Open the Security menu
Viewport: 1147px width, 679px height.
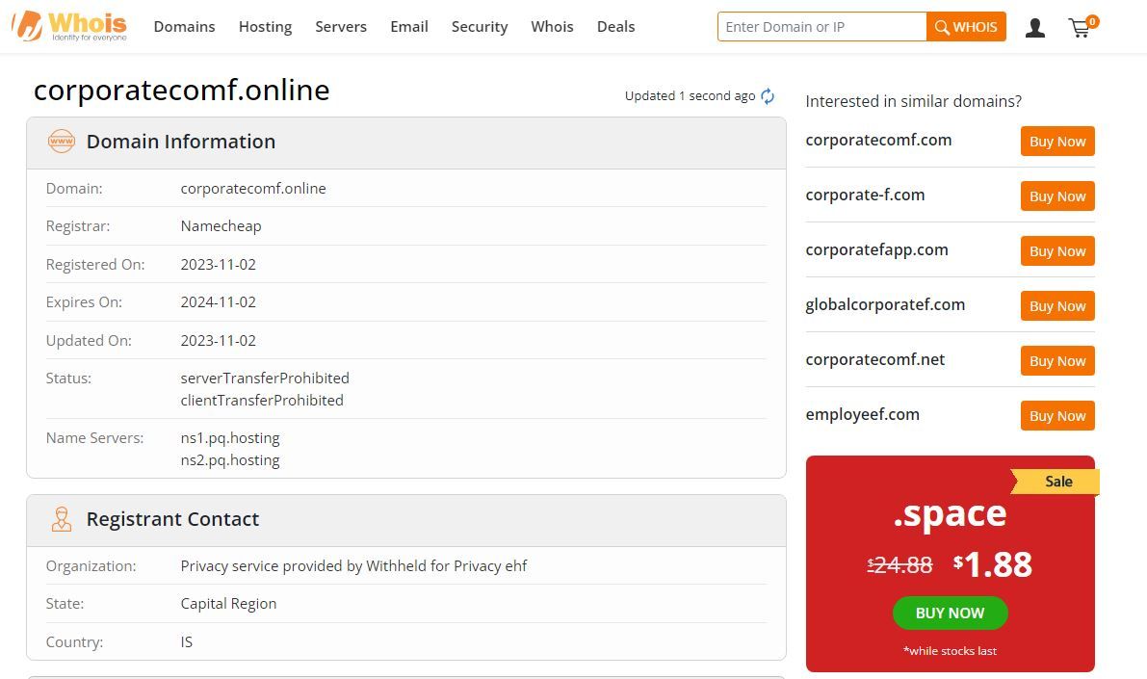[480, 26]
